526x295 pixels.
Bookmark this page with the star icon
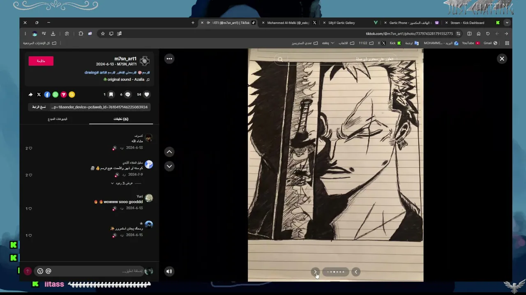pyautogui.click(x=103, y=34)
